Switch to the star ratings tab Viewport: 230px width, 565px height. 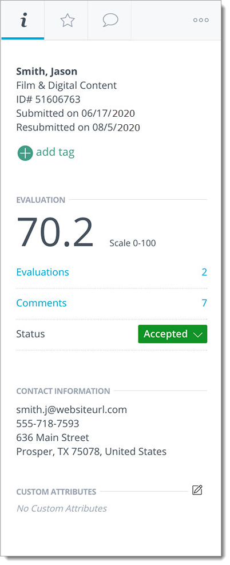[x=67, y=20]
